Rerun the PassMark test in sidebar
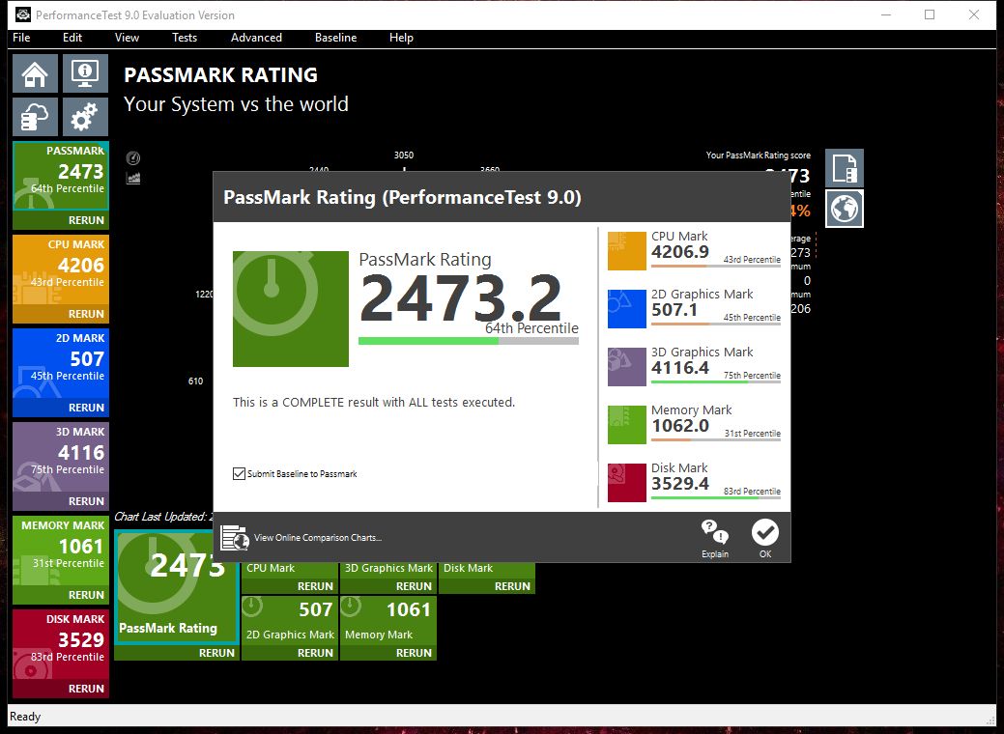This screenshot has height=734, width=1004. click(61, 220)
